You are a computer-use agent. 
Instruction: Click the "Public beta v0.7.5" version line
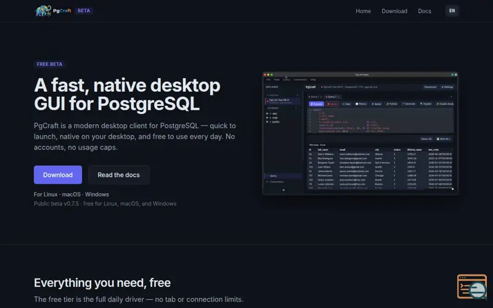[105, 204]
